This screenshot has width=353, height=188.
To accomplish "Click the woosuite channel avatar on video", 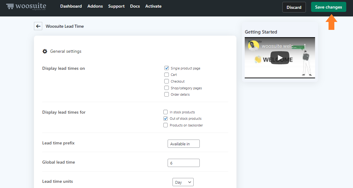I will coord(254,46).
